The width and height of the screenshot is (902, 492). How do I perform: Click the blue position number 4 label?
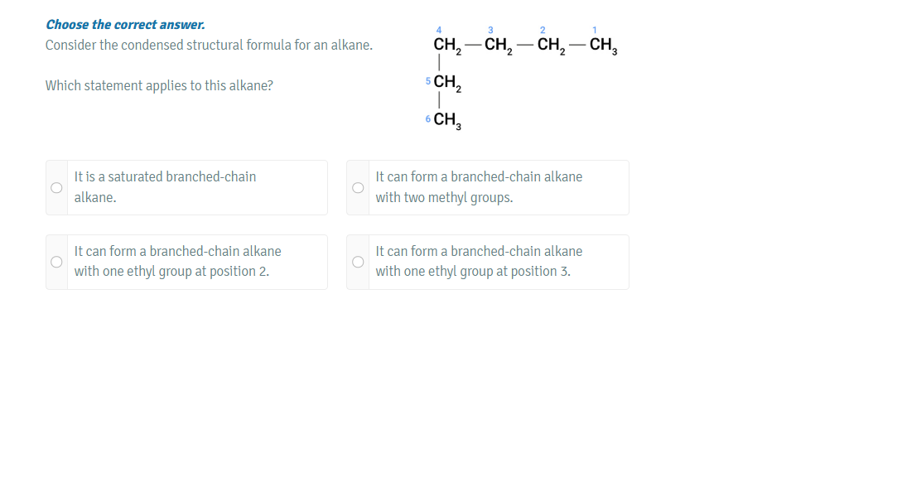439,31
